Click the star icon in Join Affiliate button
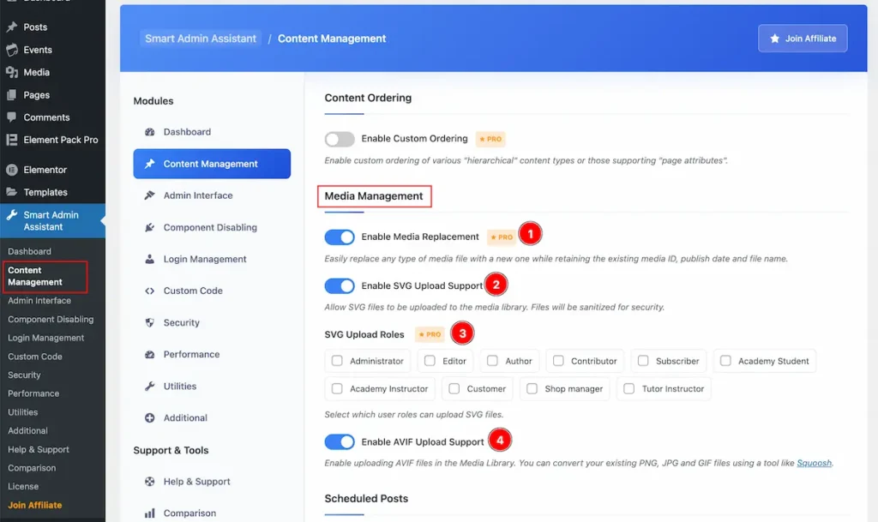This screenshot has height=522, width=878. click(774, 38)
